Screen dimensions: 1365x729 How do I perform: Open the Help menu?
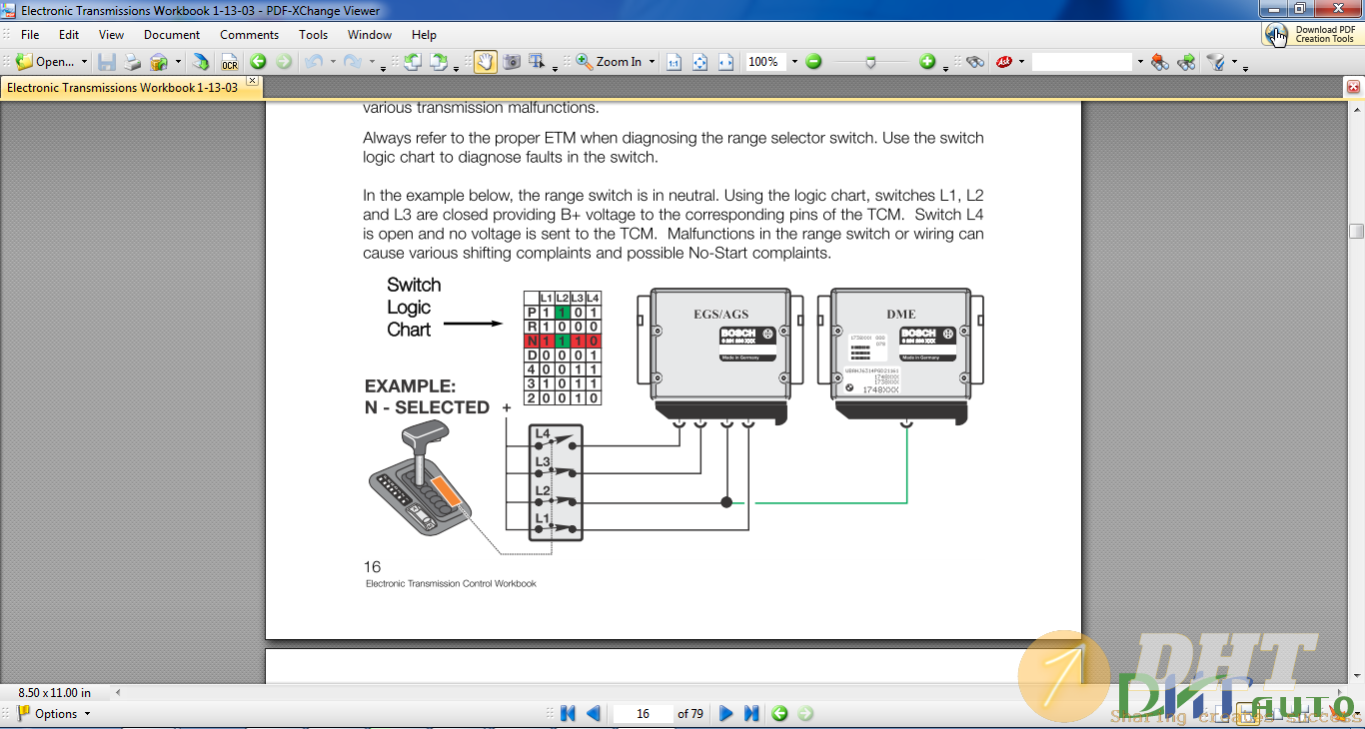pyautogui.click(x=424, y=35)
